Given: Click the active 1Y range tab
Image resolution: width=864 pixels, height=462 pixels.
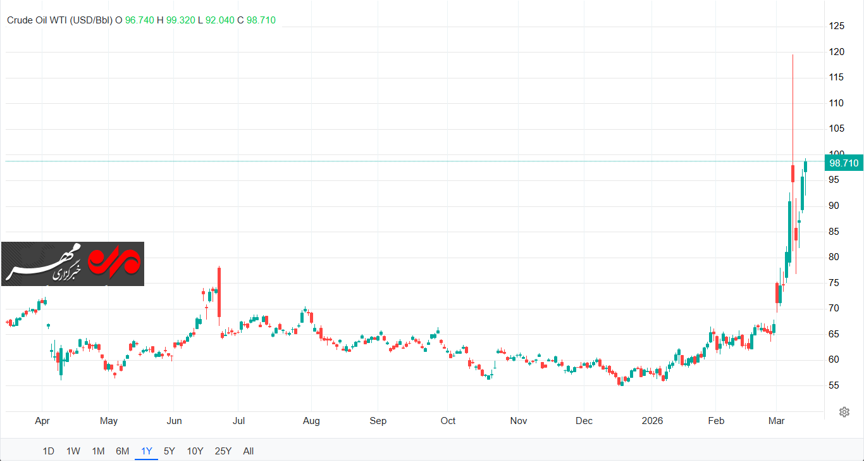Looking at the screenshot, I should pyautogui.click(x=147, y=451).
